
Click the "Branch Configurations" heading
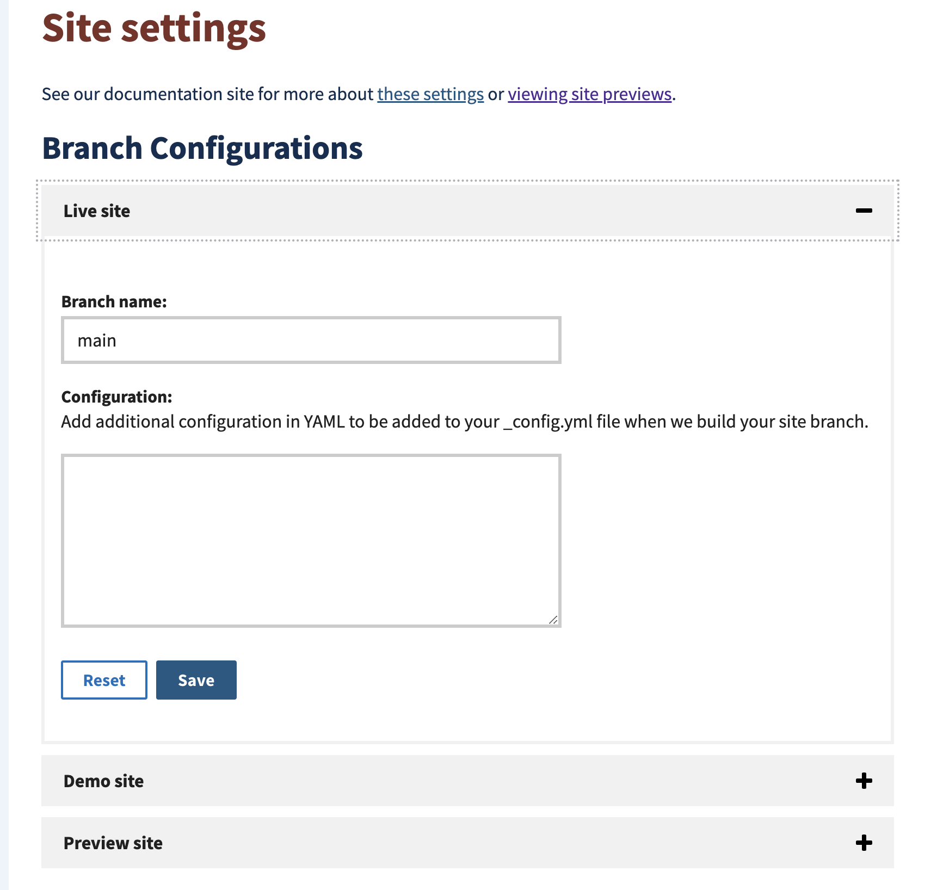pyautogui.click(x=202, y=147)
